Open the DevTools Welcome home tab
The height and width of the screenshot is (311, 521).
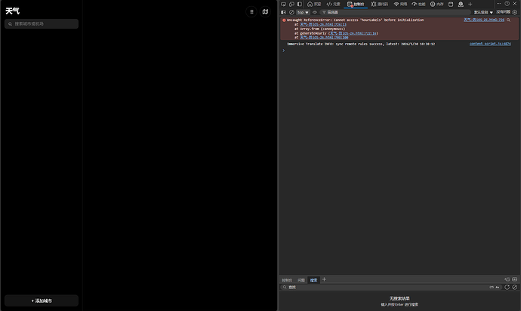(x=314, y=4)
